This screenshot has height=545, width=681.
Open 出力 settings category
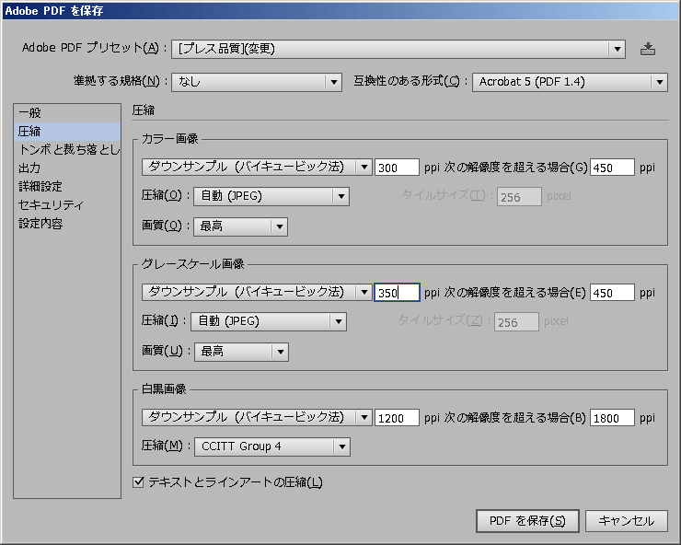tap(29, 168)
